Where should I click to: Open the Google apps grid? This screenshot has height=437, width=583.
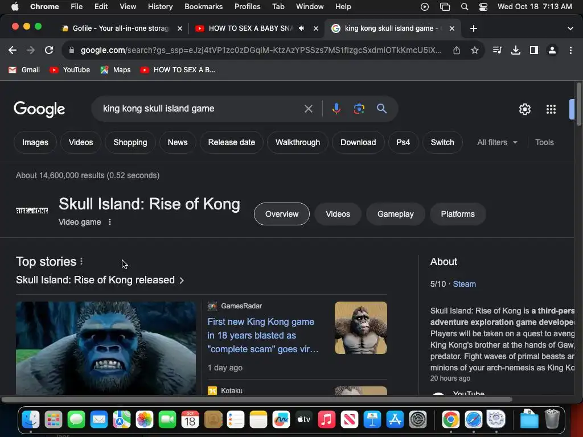[x=551, y=109]
